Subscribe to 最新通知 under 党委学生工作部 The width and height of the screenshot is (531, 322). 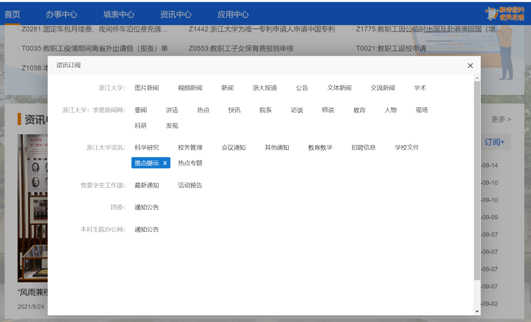click(x=147, y=185)
